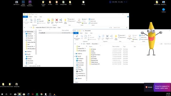171x96 pixels.
Task: Click History in Crack window ribbon
Action: [x=84, y=23]
